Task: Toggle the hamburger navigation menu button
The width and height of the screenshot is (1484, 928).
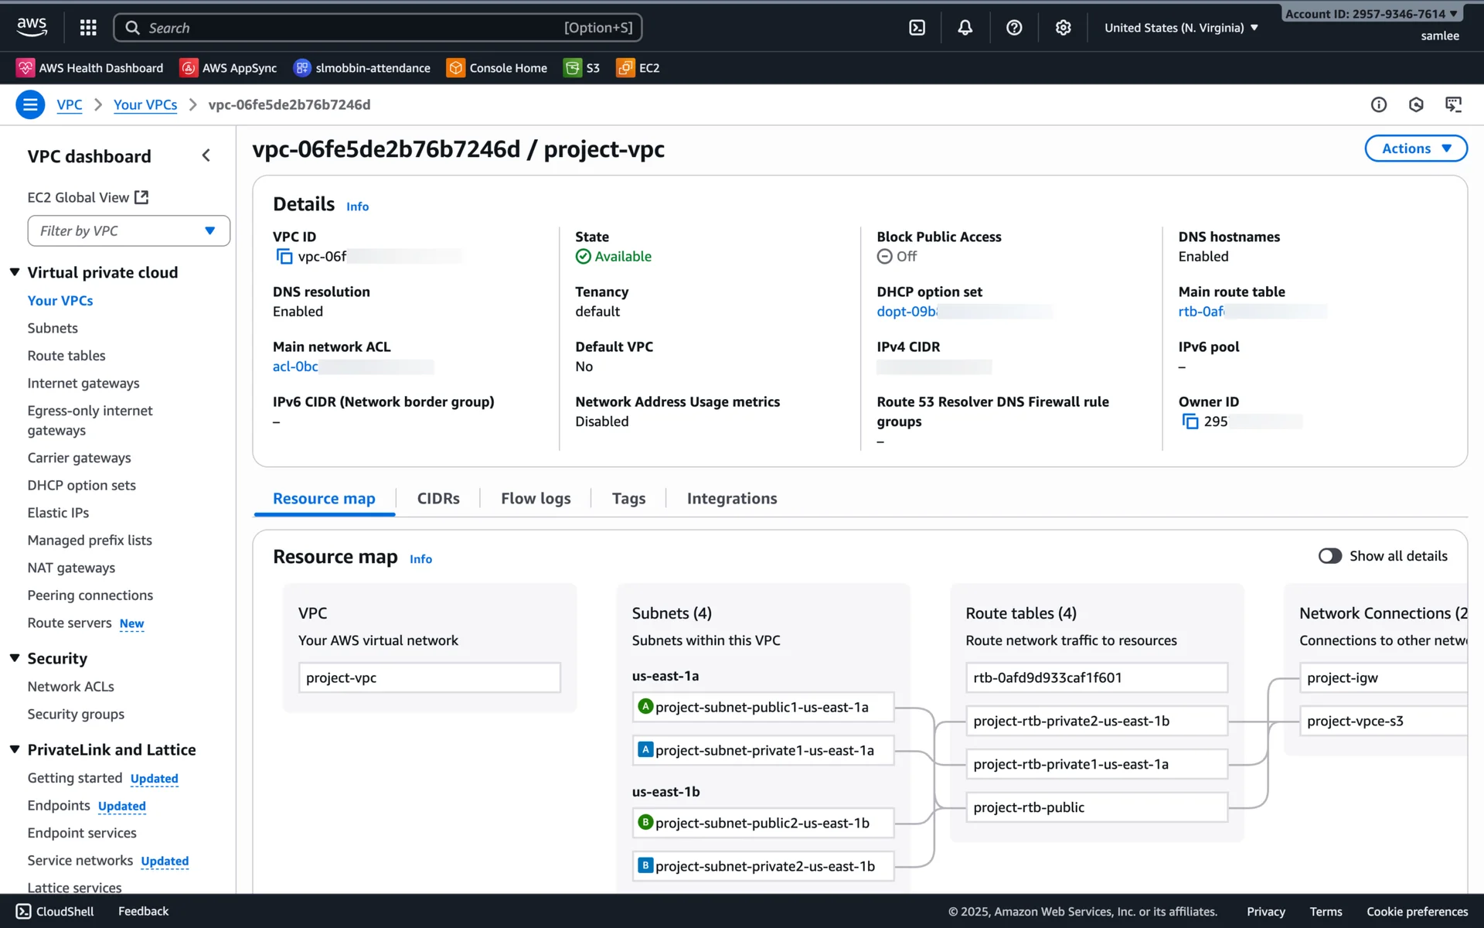Action: point(30,104)
